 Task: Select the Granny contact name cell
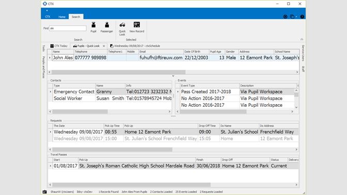pyautogui.click(x=110, y=92)
